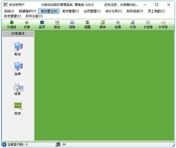Image resolution: width=176 pixels, height=148 pixels.
Task: Minimize the application window
Action: click(x=145, y=5)
